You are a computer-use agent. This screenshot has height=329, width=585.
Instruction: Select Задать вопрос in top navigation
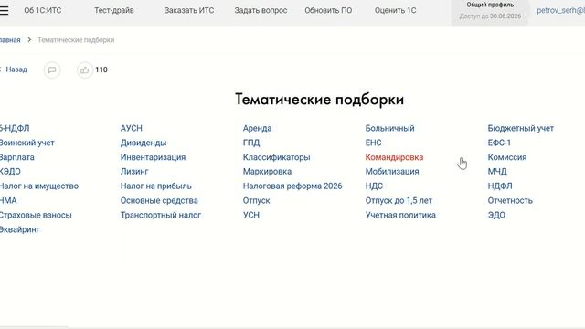(x=261, y=10)
